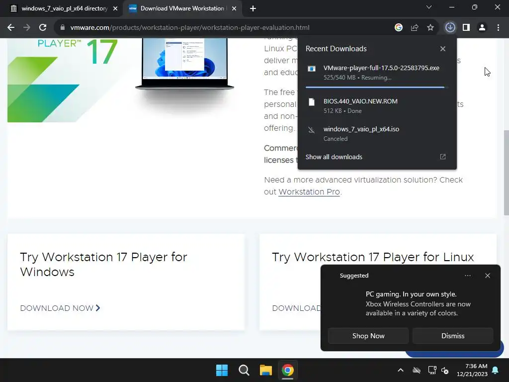Launch File Explorer from taskbar

[x=266, y=370]
